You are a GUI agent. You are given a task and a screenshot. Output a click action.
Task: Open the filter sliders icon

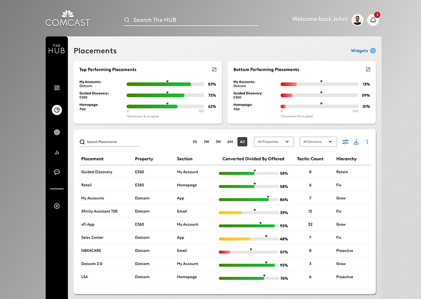345,142
